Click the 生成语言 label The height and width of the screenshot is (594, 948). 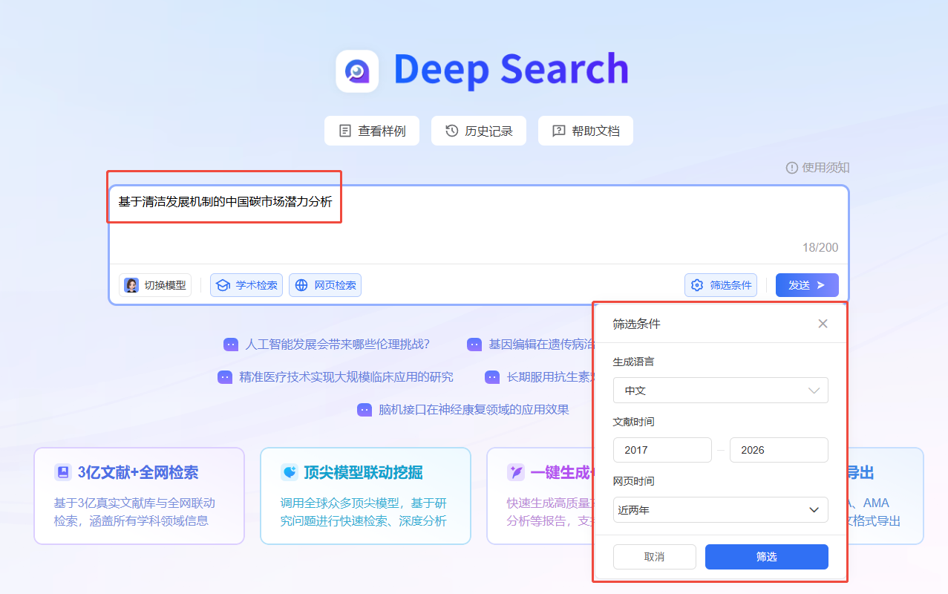pos(633,362)
